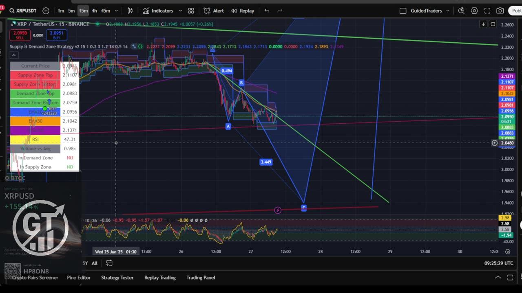Image resolution: width=522 pixels, height=293 pixels.
Task: Click the 2.1042 orange price label
Action: pos(507,94)
